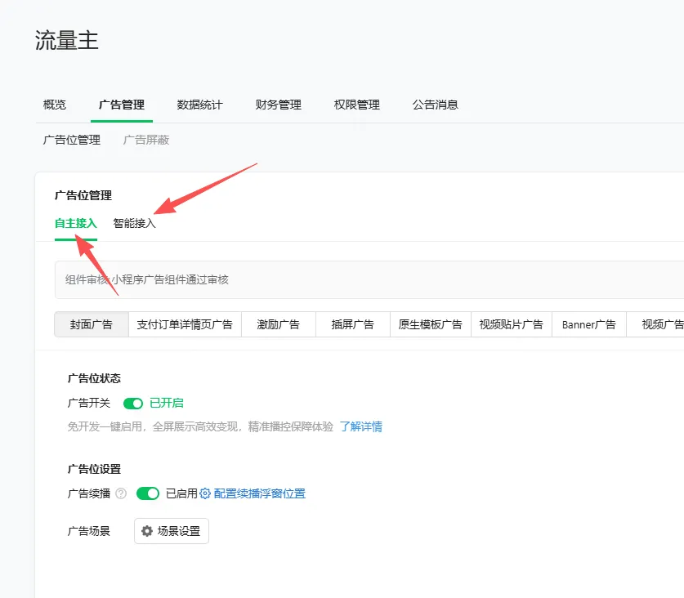This screenshot has height=598, width=684.
Task: Turn off the 广告开关 toggle
Action: (132, 403)
